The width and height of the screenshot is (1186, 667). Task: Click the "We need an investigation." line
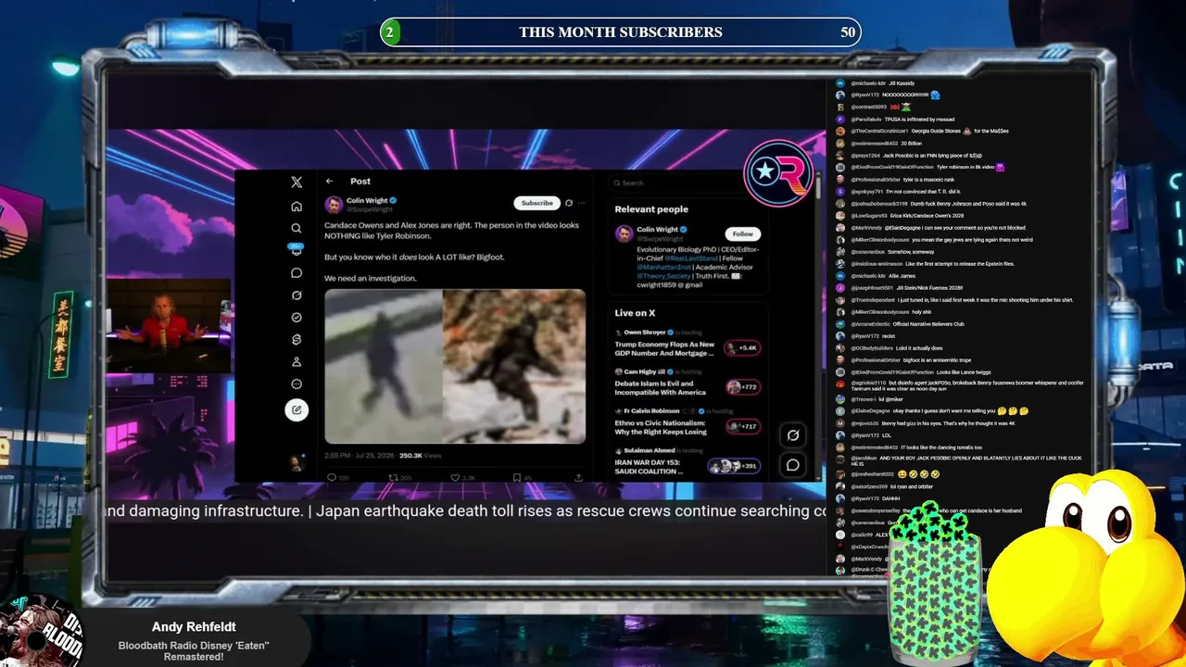click(371, 278)
